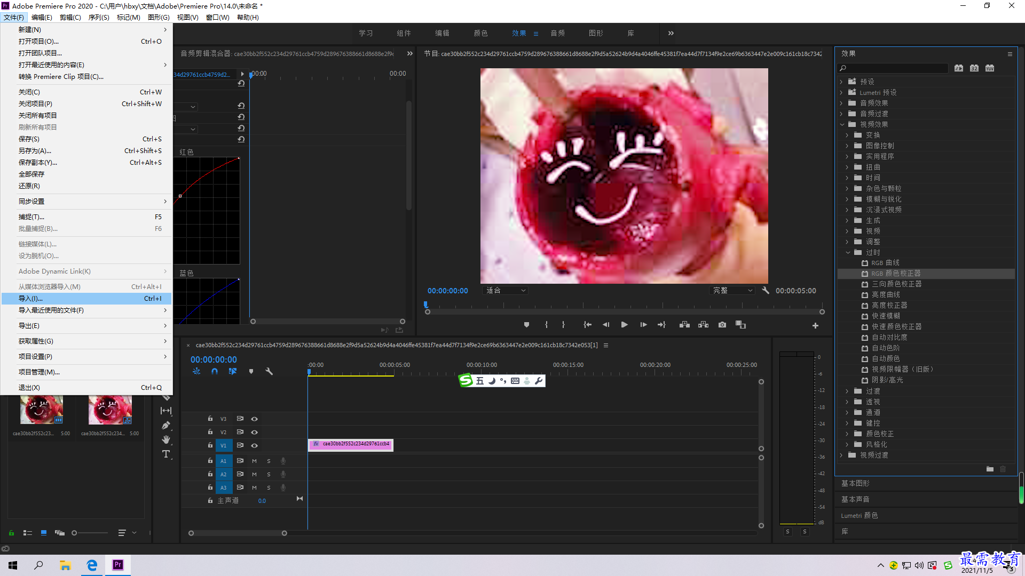Open the 完整 playback resolution dropdown

pyautogui.click(x=733, y=291)
